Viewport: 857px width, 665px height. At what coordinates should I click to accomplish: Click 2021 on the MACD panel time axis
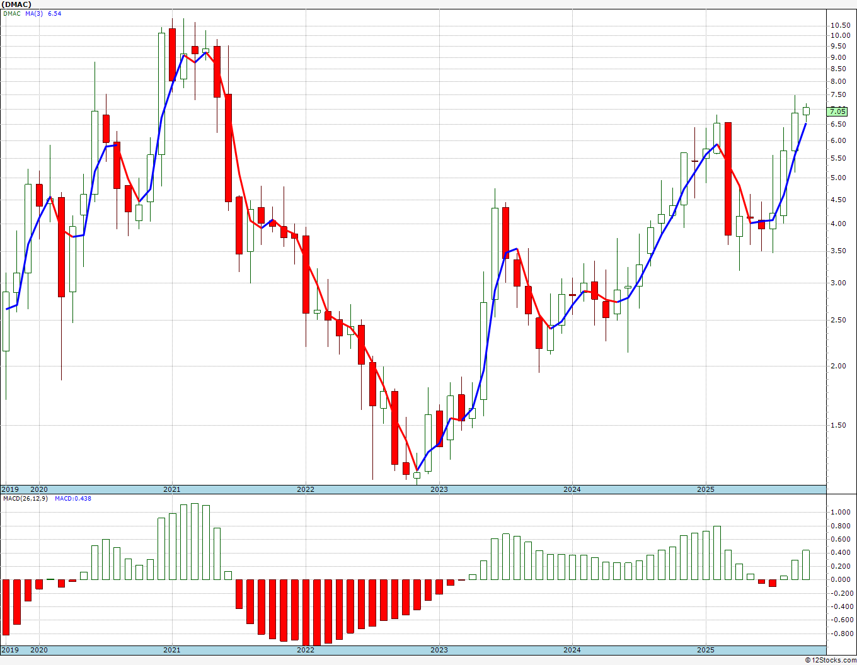172,651
